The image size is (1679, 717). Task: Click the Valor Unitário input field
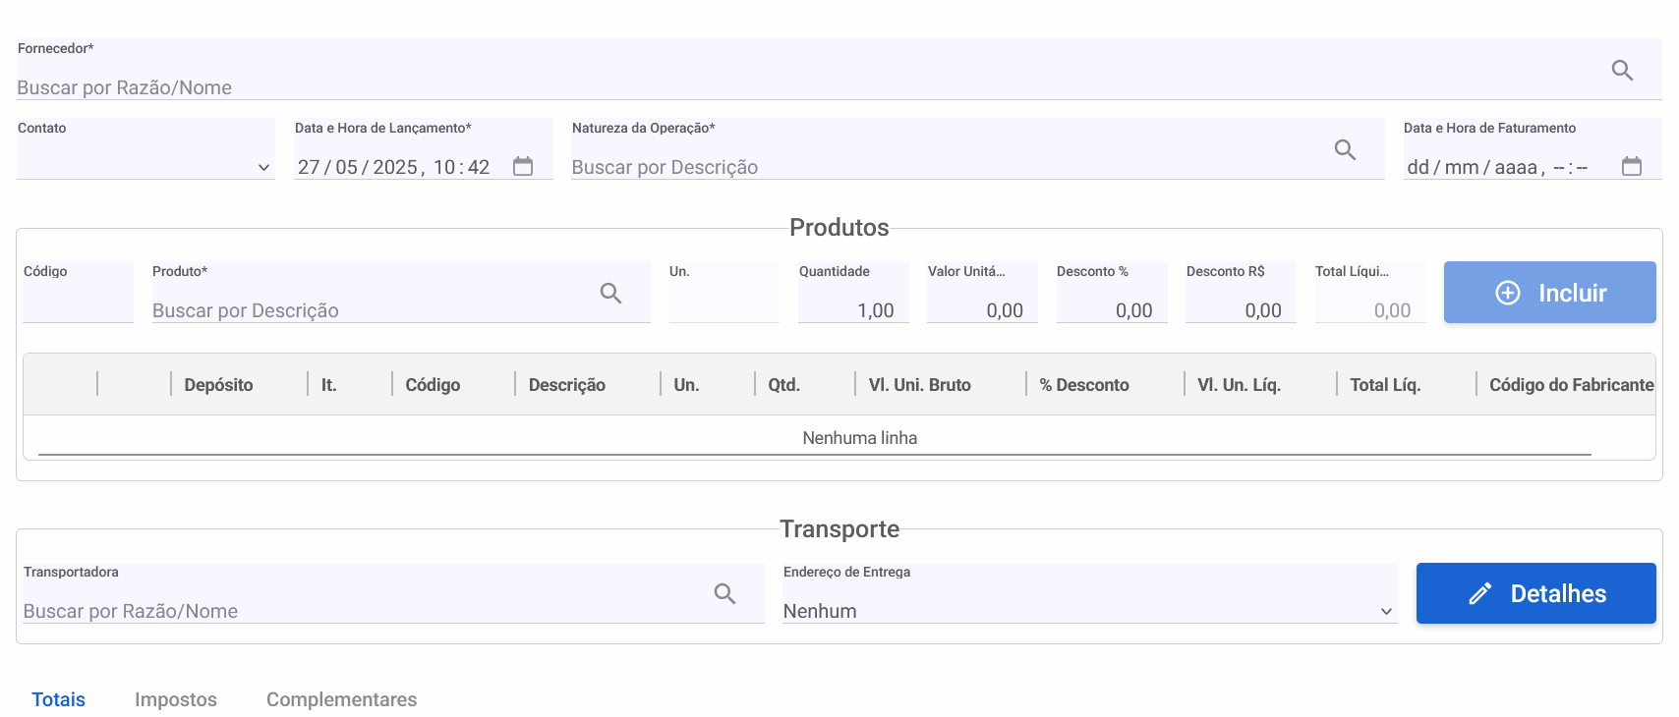point(982,293)
